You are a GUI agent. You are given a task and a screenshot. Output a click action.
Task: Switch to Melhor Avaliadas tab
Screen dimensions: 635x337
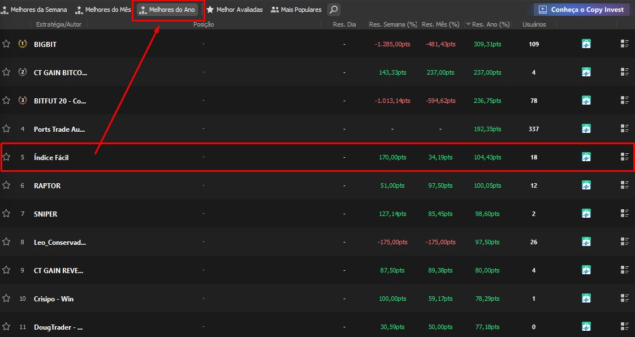coord(235,9)
